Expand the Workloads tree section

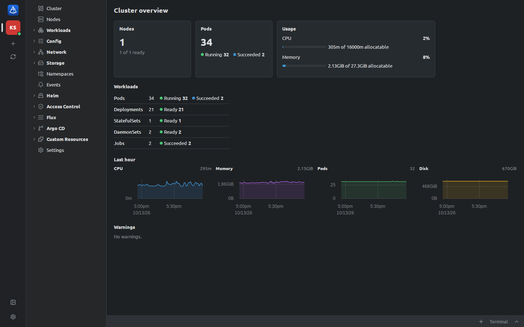coord(34,30)
